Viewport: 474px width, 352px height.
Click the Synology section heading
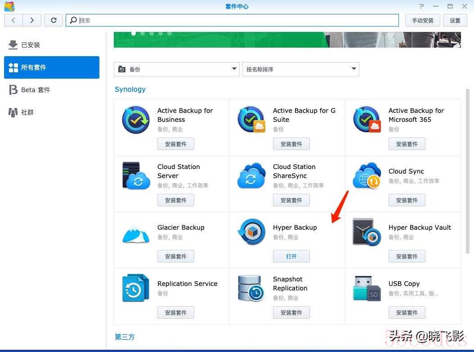130,89
